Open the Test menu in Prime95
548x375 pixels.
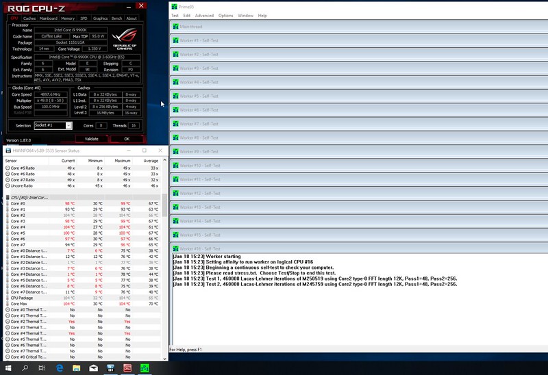[x=175, y=15]
